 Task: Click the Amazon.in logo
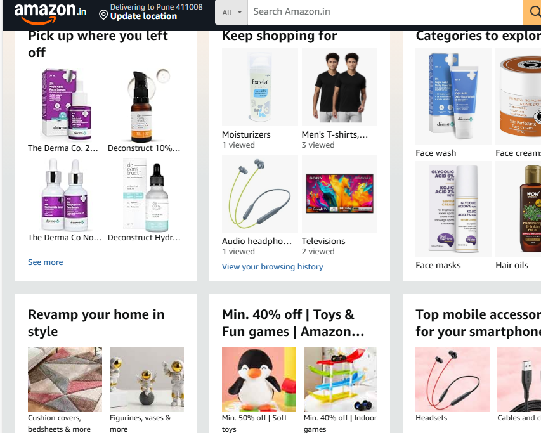click(50, 13)
